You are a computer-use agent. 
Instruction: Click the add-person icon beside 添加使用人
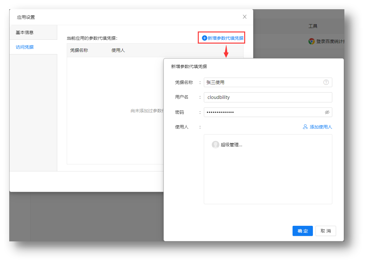[305, 127]
